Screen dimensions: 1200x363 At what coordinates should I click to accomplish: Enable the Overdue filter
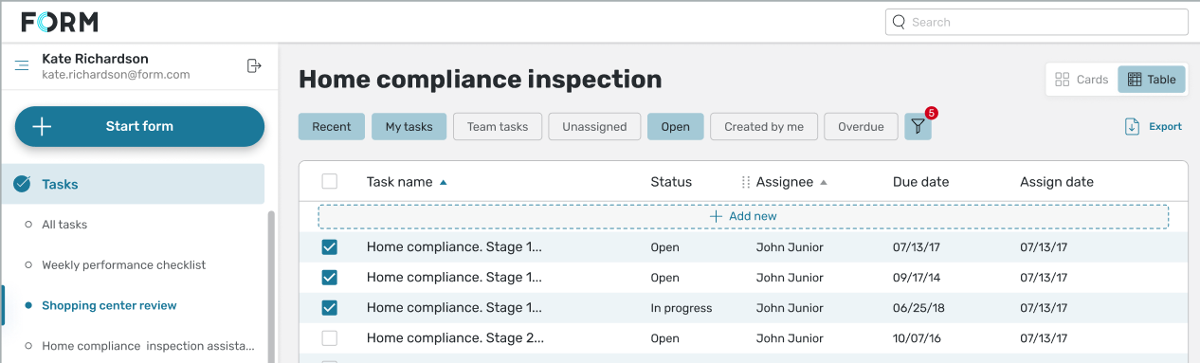(861, 127)
